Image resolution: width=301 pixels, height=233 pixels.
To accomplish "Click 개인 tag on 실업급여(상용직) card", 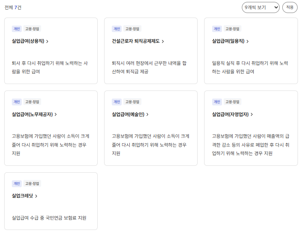I will click(16, 29).
